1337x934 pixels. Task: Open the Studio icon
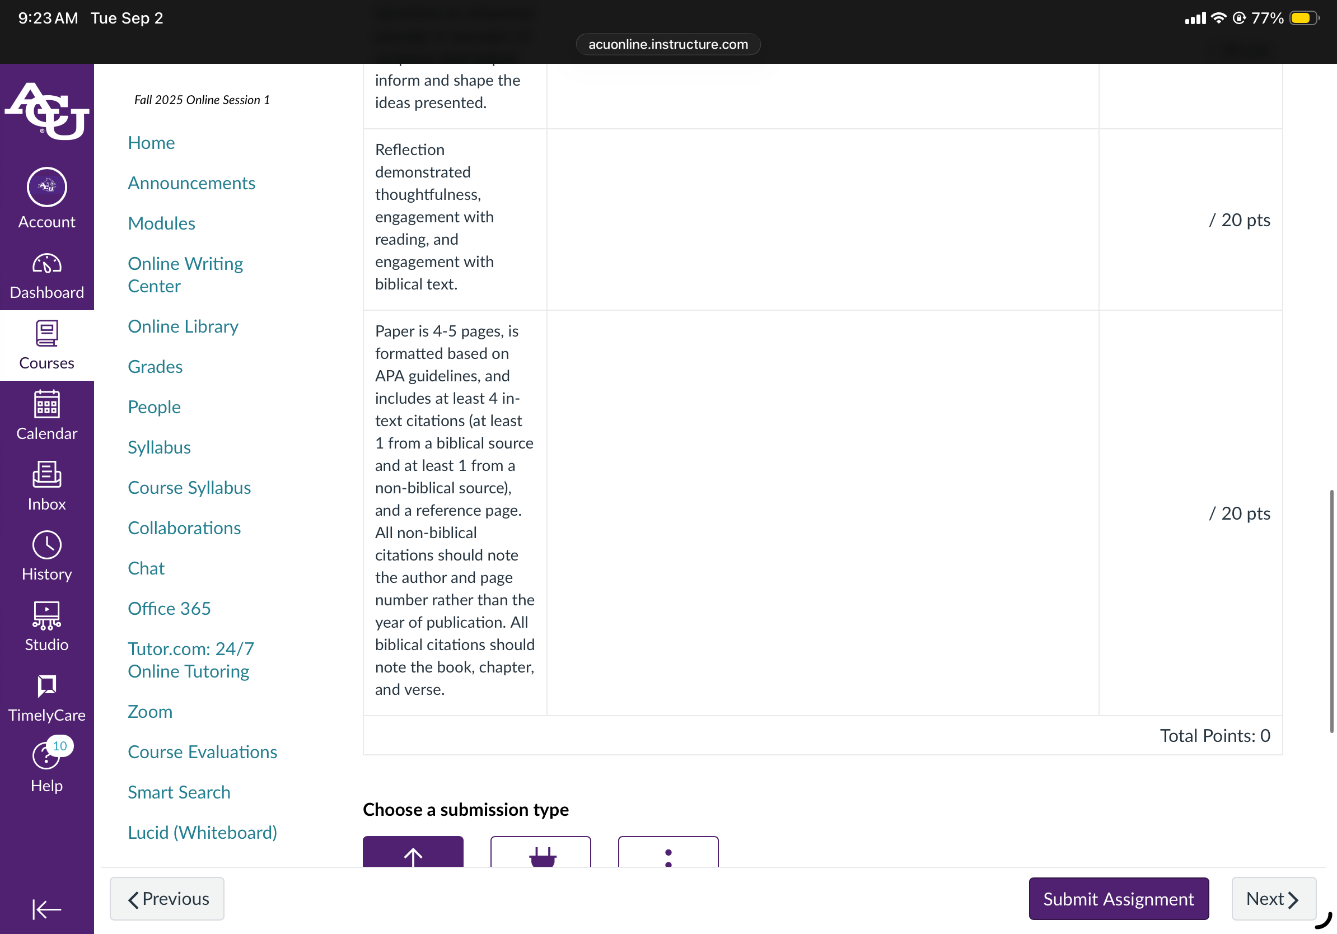[46, 615]
